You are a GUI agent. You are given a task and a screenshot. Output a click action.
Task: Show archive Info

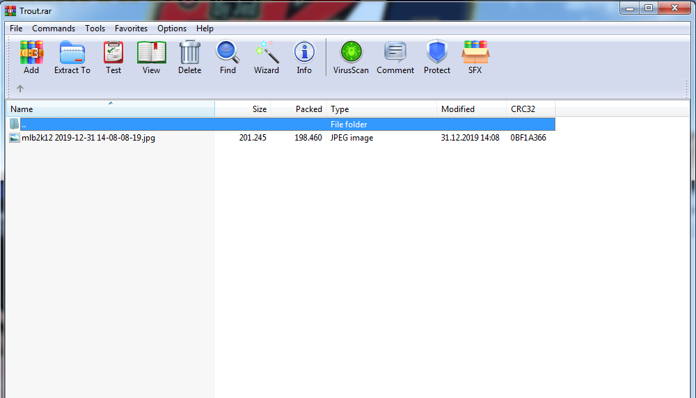click(x=304, y=57)
